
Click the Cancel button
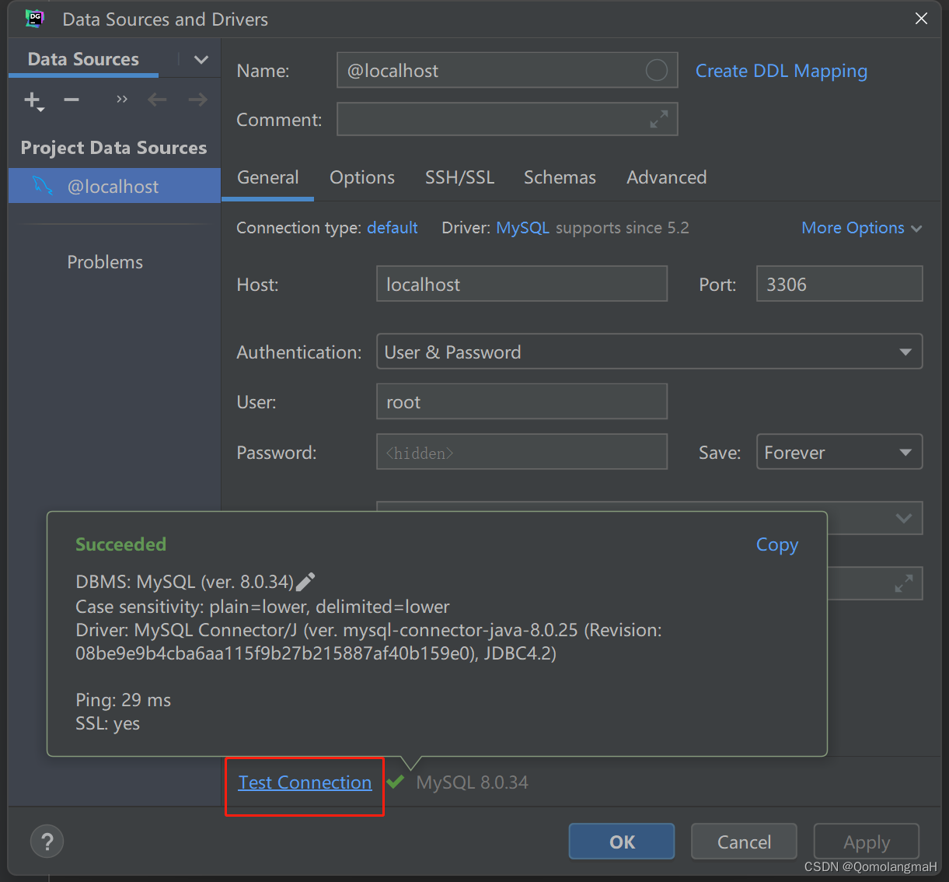[744, 842]
